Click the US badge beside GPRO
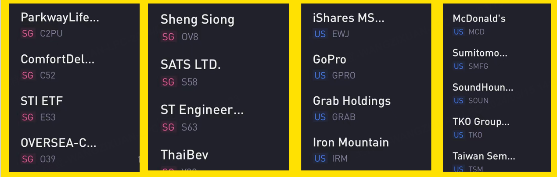The width and height of the screenshot is (557, 177). pyautogui.click(x=320, y=75)
